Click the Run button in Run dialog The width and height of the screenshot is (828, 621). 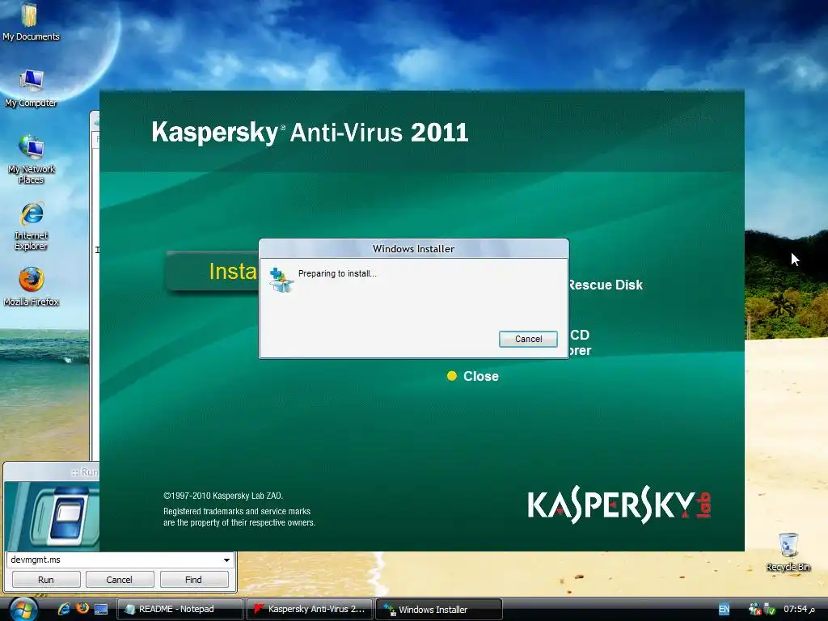coord(46,579)
